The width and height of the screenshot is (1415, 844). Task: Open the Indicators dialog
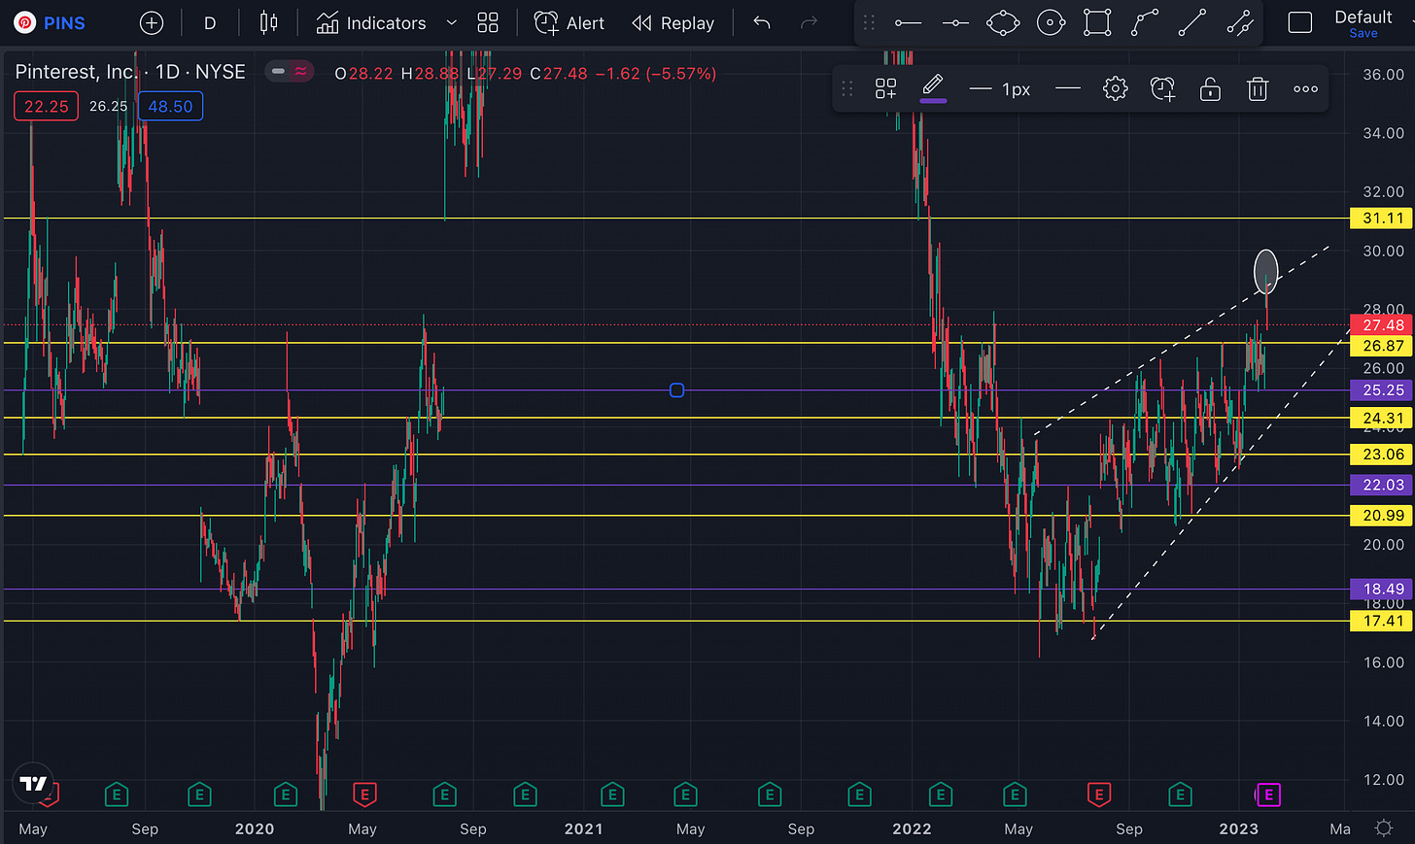pyautogui.click(x=371, y=22)
